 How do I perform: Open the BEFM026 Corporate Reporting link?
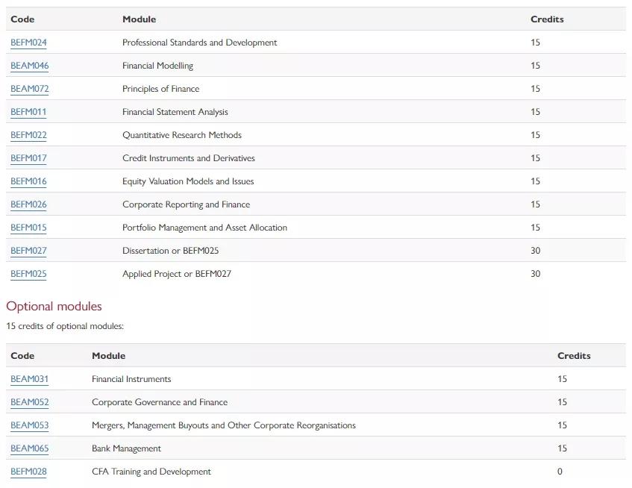(28, 204)
